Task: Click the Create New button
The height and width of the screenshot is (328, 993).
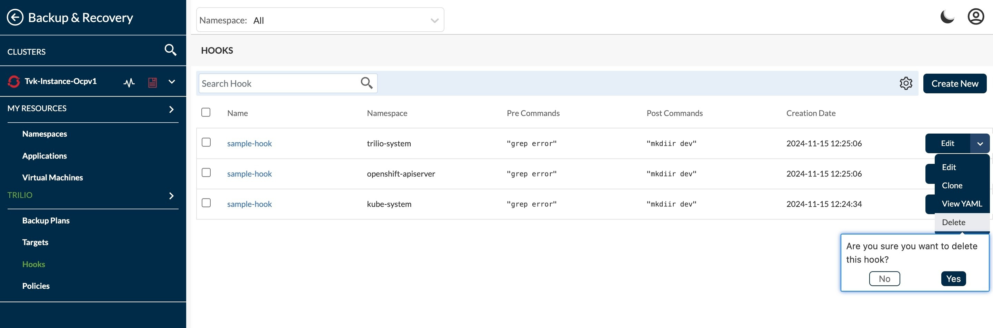Action: pos(954,83)
